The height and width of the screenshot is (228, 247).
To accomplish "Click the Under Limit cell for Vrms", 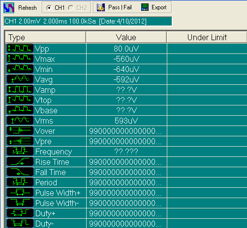I will pyautogui.click(x=207, y=121).
